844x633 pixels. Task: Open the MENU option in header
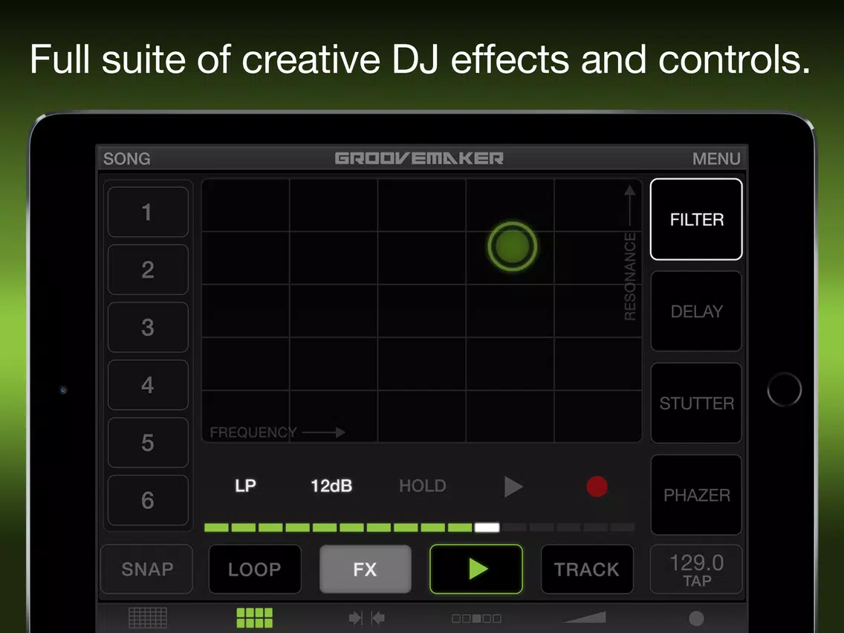pyautogui.click(x=716, y=159)
